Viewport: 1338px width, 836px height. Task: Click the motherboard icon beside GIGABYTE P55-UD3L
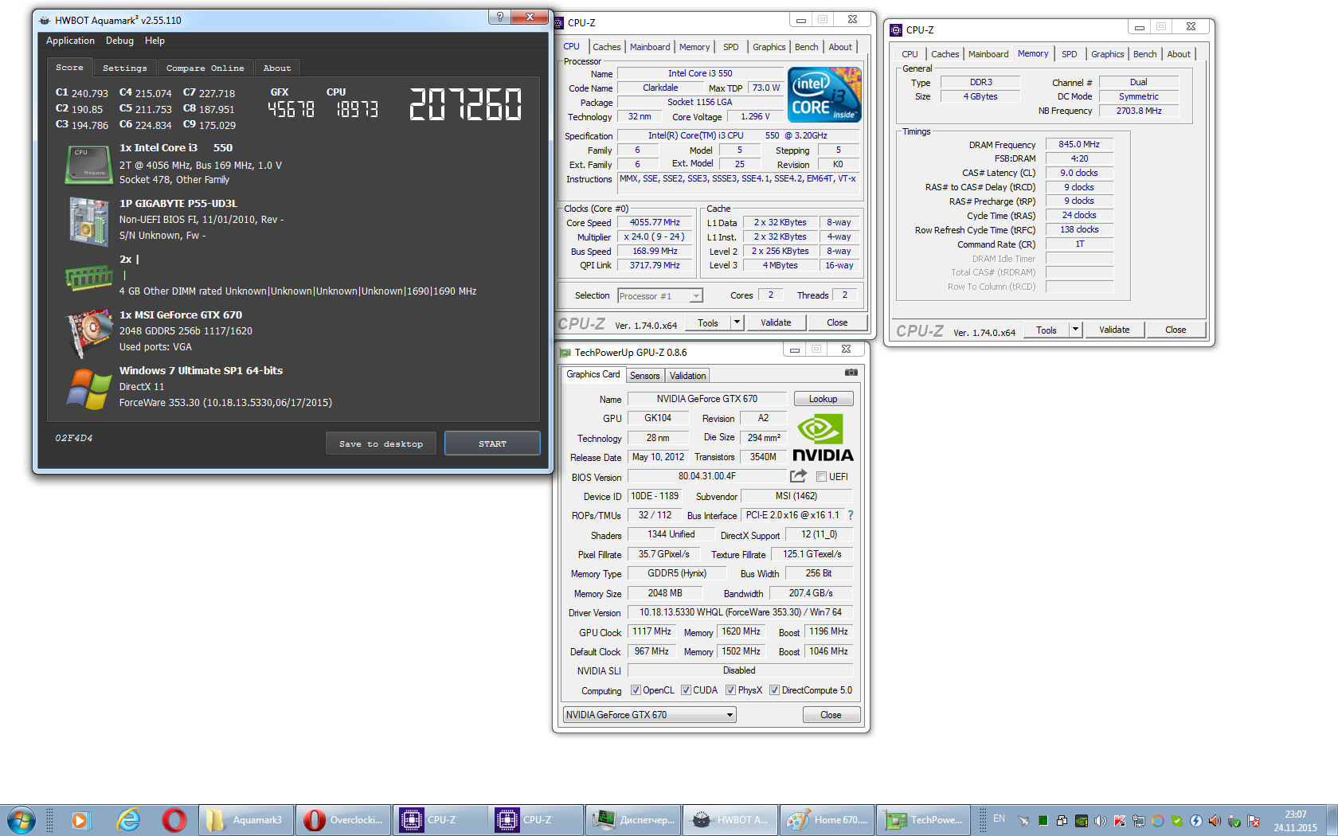(x=88, y=221)
